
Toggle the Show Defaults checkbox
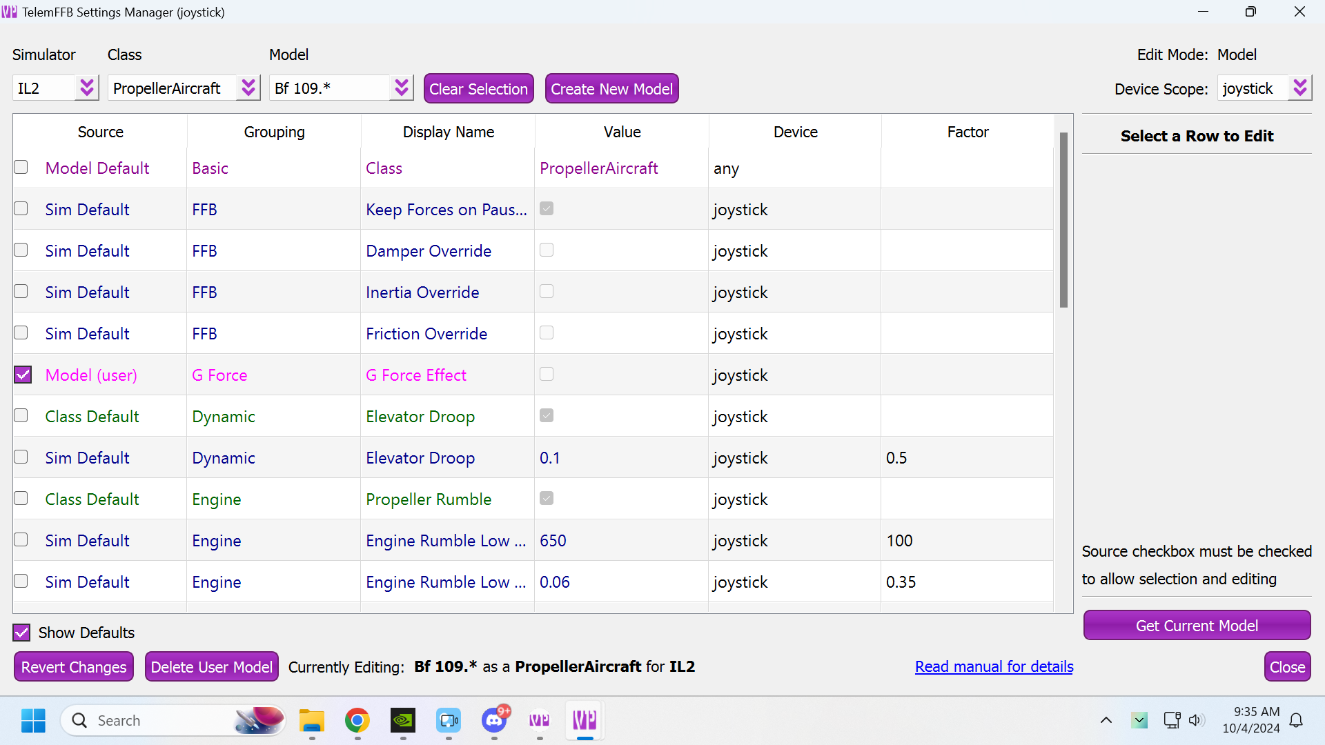[22, 633]
